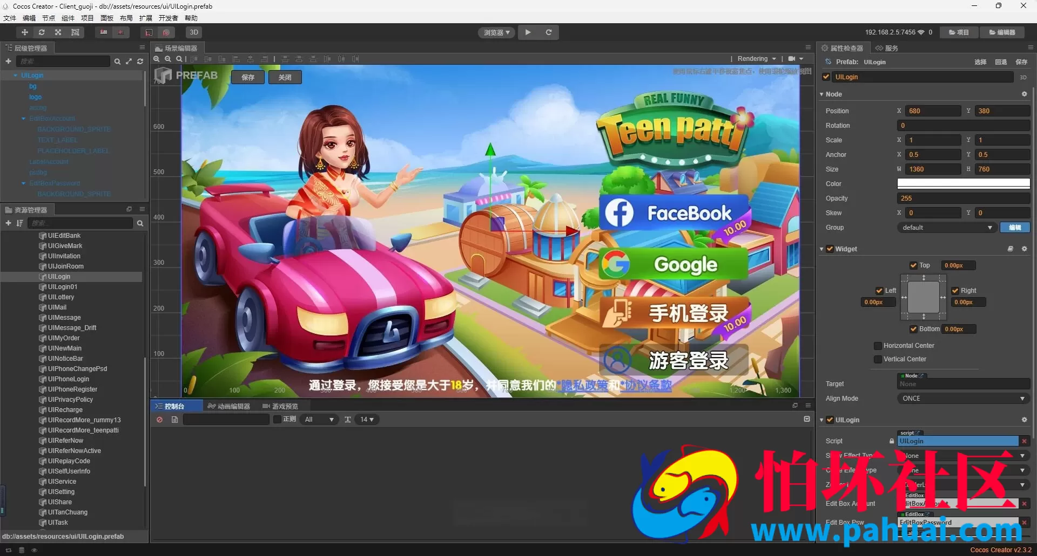1037x556 pixels.
Task: Toggle the Widget component enabled checkbox
Action: point(830,249)
